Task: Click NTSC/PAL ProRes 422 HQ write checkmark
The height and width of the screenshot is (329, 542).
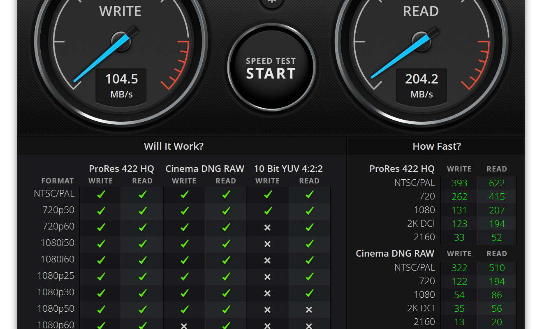Action: coord(101,195)
